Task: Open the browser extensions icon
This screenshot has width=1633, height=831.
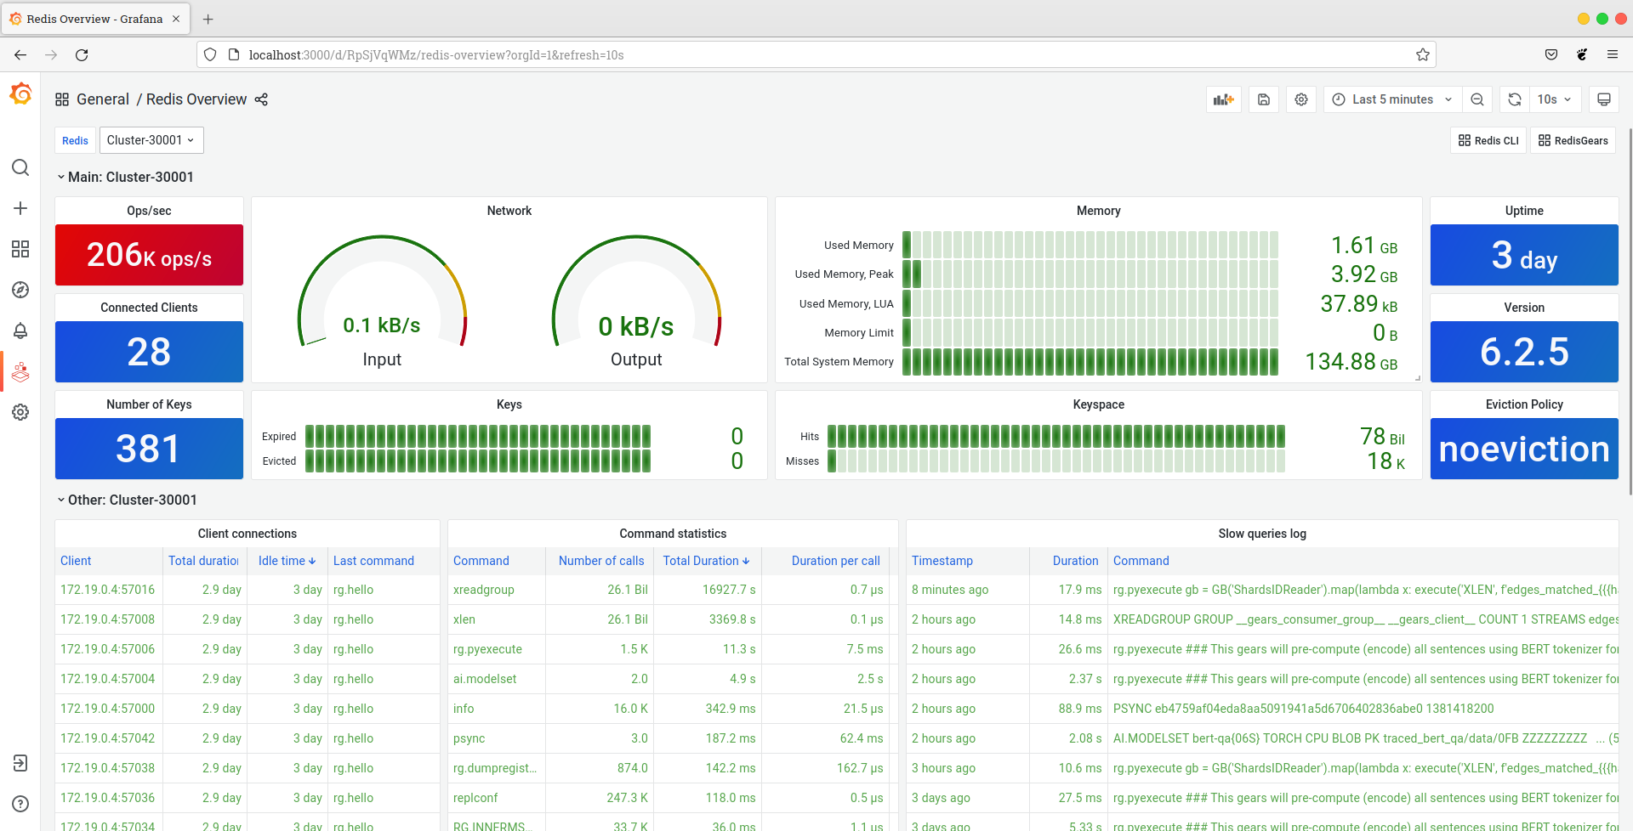Action: point(1582,54)
